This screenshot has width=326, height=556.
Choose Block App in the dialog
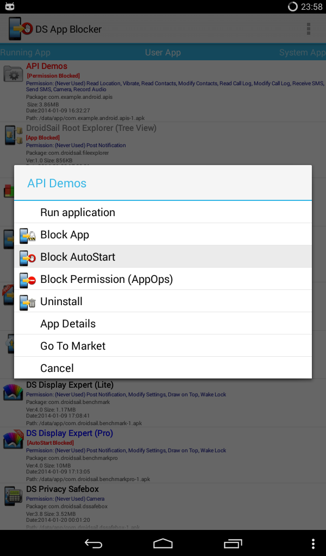[163, 235]
